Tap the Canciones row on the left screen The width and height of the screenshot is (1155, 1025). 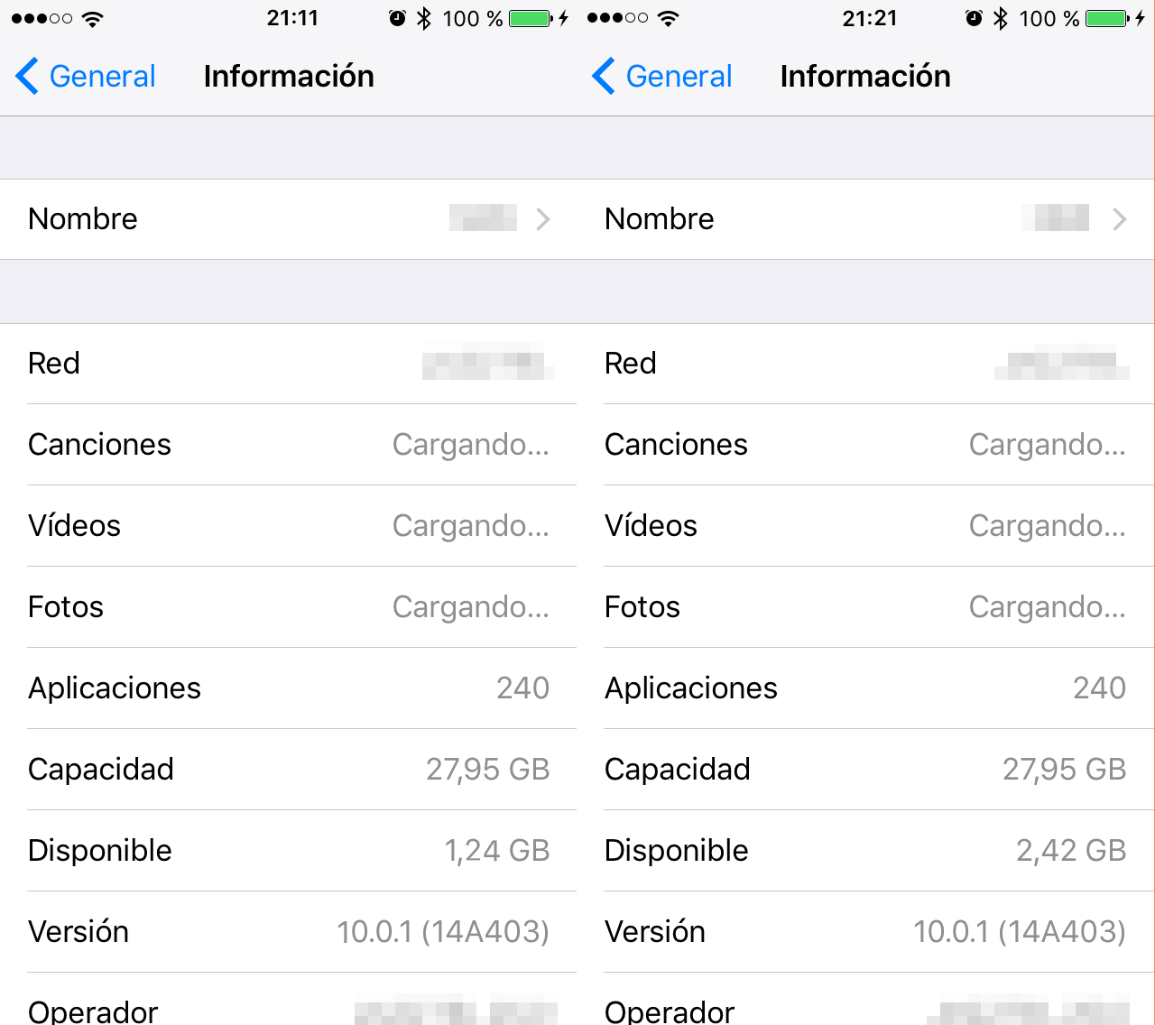(289, 445)
